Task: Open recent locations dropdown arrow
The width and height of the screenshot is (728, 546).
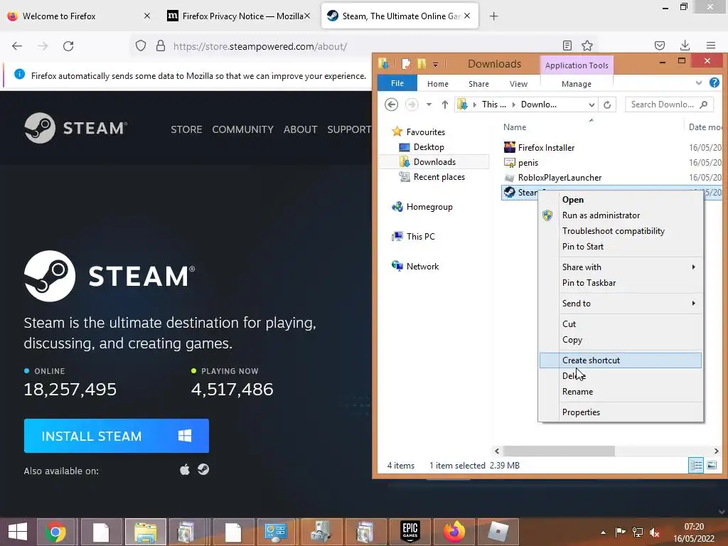Action: [x=429, y=105]
